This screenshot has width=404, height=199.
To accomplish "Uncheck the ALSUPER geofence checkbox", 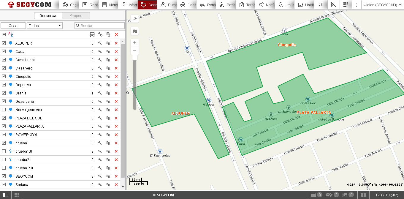I will click(x=4, y=43).
